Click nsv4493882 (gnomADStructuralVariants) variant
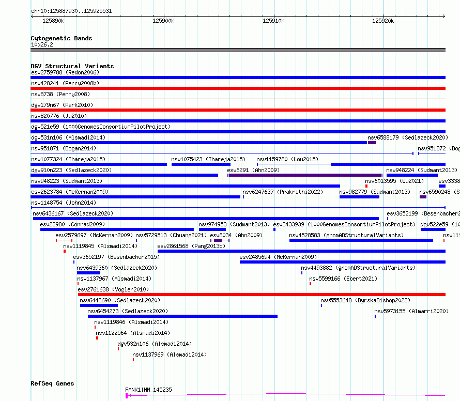The width and height of the screenshot is (460, 401). 358,268
